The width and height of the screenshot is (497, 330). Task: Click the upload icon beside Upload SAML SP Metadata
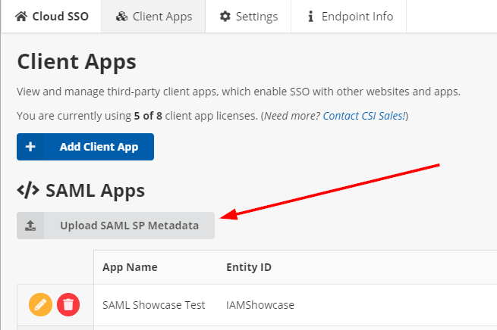tap(30, 226)
